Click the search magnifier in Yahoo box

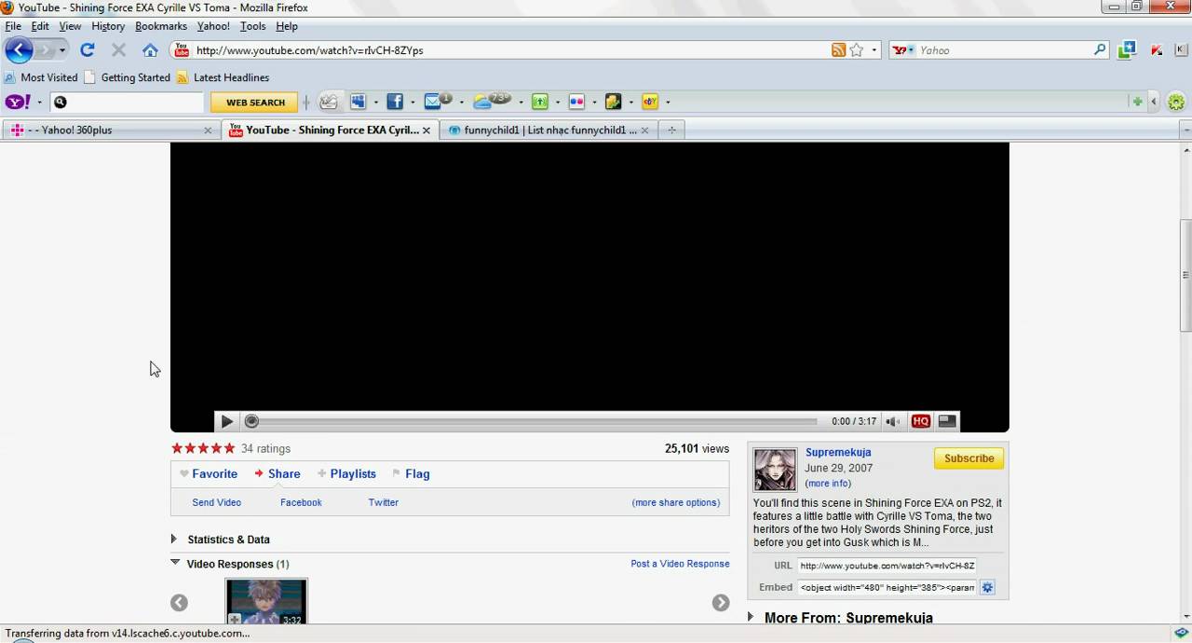[1100, 50]
